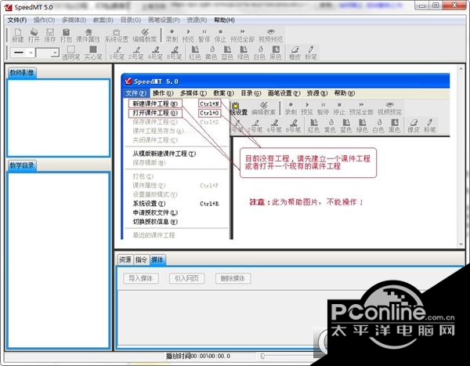
Task: Click the 打开 open project toolbar icon
Action: pos(34,35)
